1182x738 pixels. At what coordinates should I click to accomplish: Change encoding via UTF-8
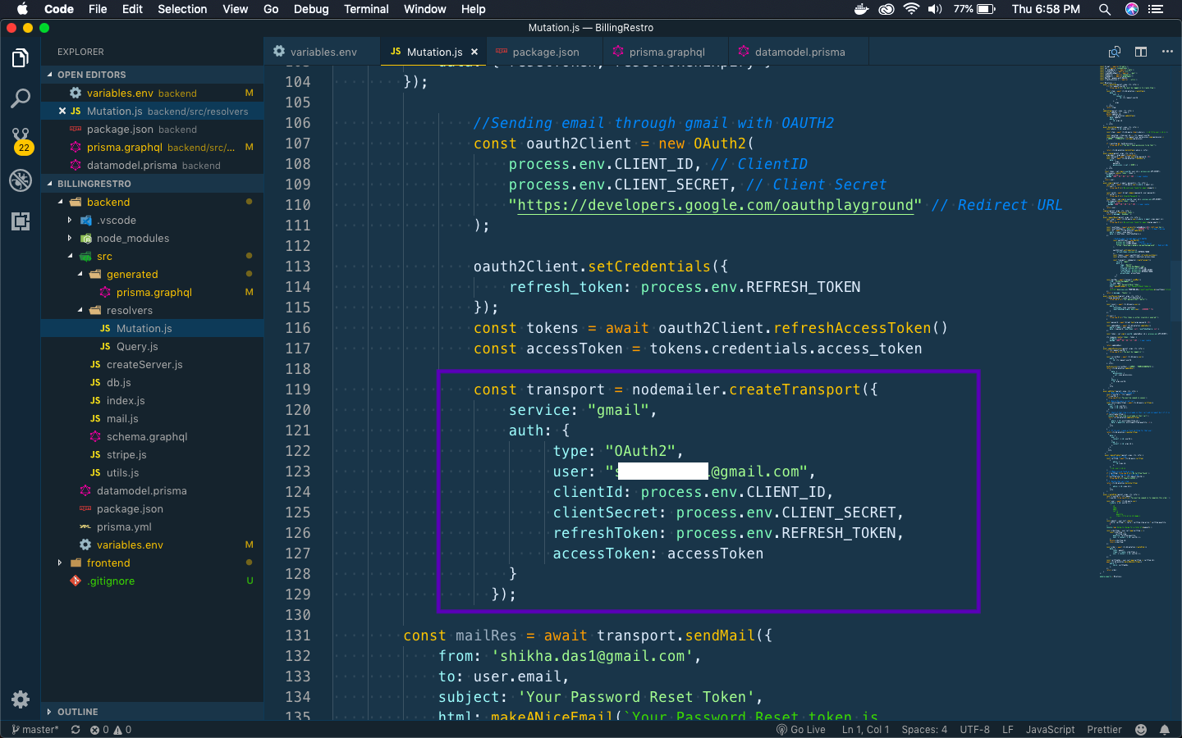[x=975, y=729]
